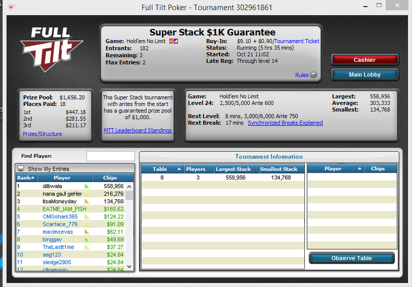Click the green flag icon beside longgay
The height and width of the screenshot is (287, 412).
click(x=87, y=240)
